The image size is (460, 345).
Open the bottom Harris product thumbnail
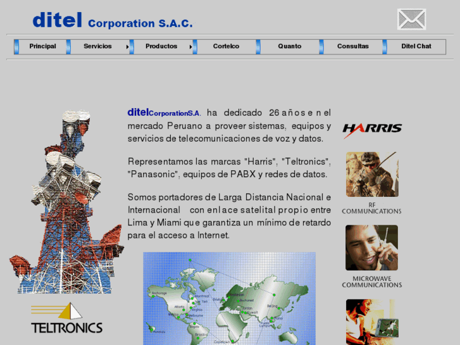click(x=372, y=322)
